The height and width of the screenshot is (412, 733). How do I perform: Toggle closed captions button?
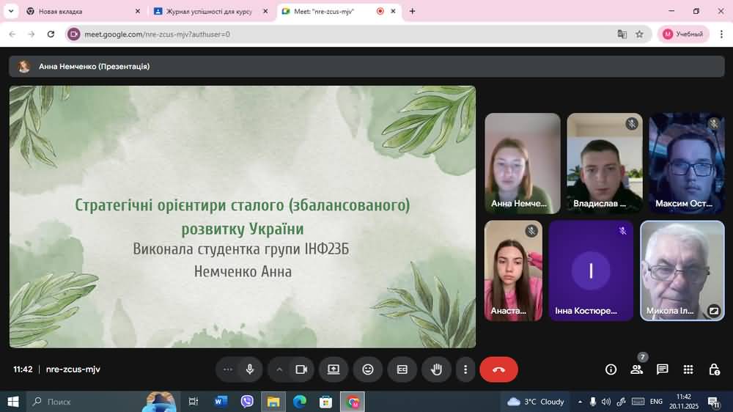click(402, 369)
